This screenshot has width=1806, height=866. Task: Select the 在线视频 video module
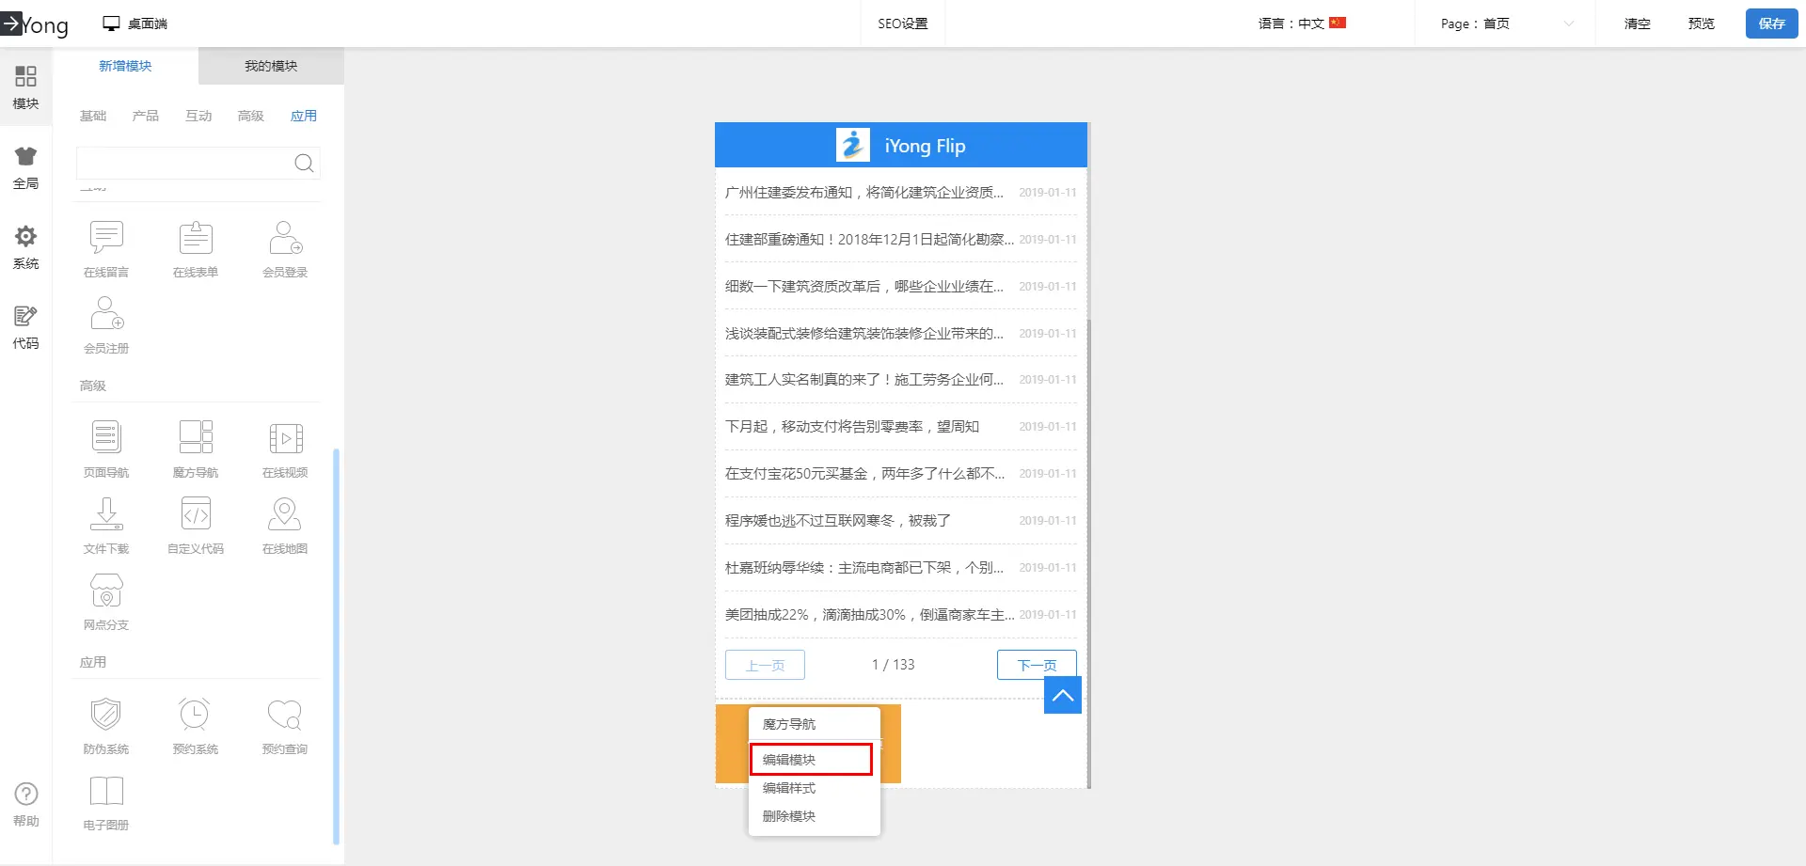(285, 448)
